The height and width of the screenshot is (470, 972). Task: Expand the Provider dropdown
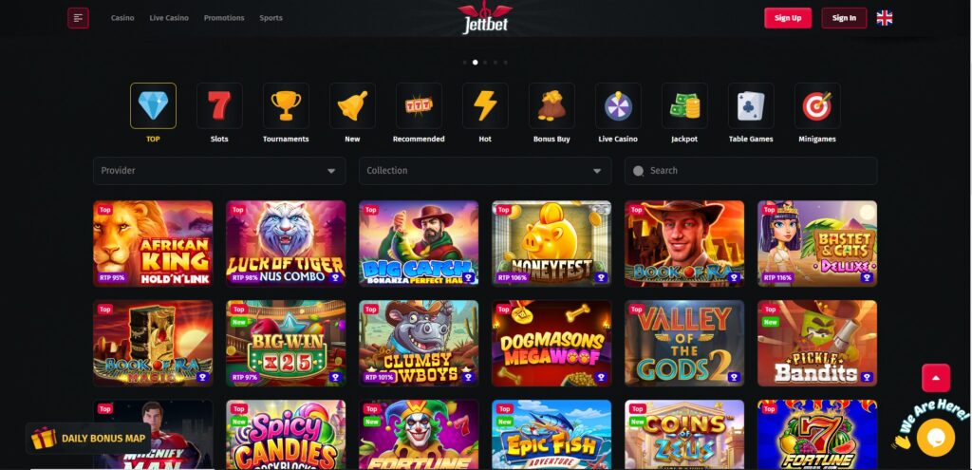[x=219, y=171]
